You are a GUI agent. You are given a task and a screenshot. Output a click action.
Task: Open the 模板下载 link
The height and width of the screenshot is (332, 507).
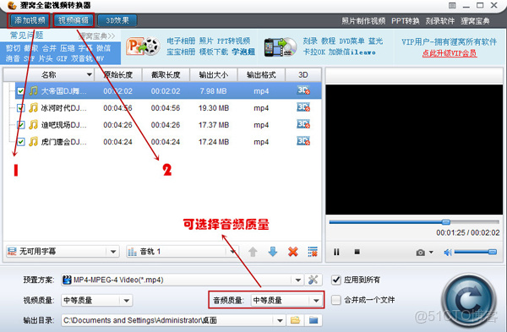[214, 52]
